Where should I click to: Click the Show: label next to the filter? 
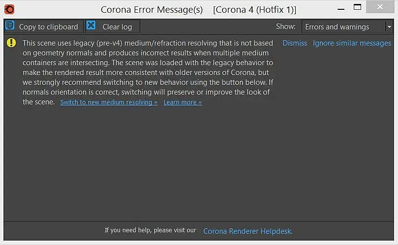(x=285, y=26)
